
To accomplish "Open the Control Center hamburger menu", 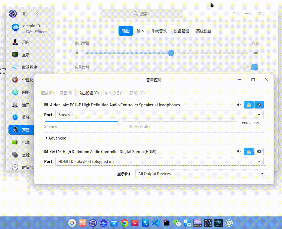I will (x=234, y=14).
